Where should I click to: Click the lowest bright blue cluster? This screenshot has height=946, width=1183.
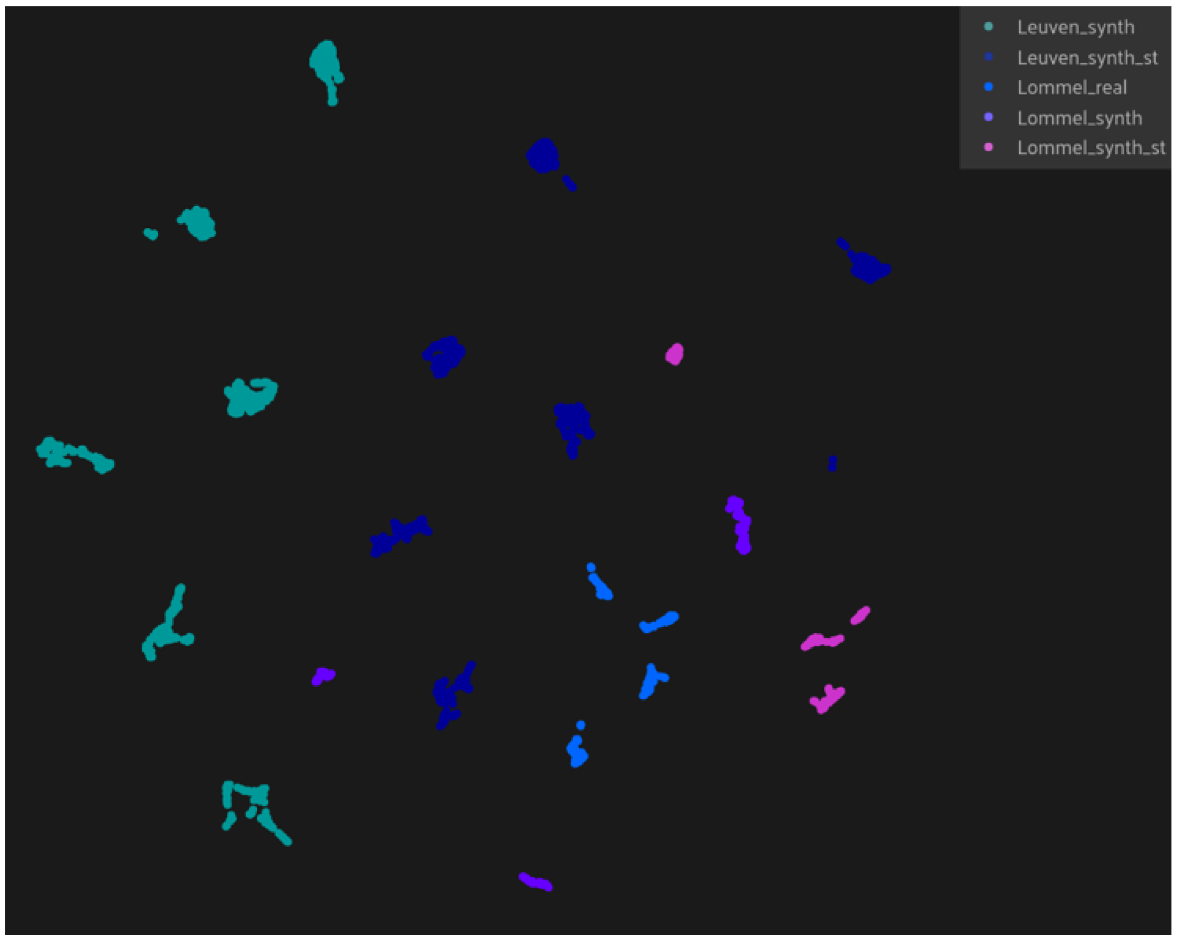tap(576, 752)
